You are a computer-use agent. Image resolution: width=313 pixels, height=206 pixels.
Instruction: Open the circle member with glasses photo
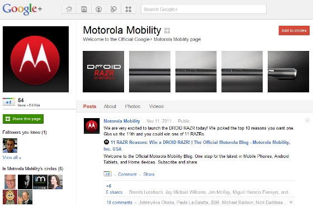pos(10,182)
